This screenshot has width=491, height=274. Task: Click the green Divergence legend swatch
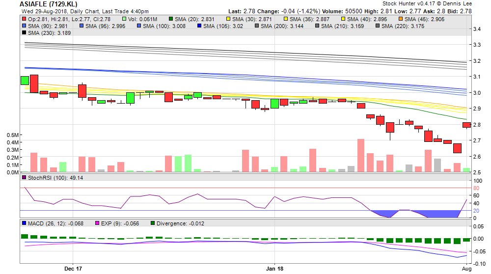153,223
